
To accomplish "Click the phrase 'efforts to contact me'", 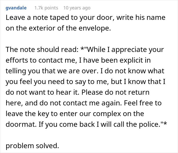I will click(36, 60).
